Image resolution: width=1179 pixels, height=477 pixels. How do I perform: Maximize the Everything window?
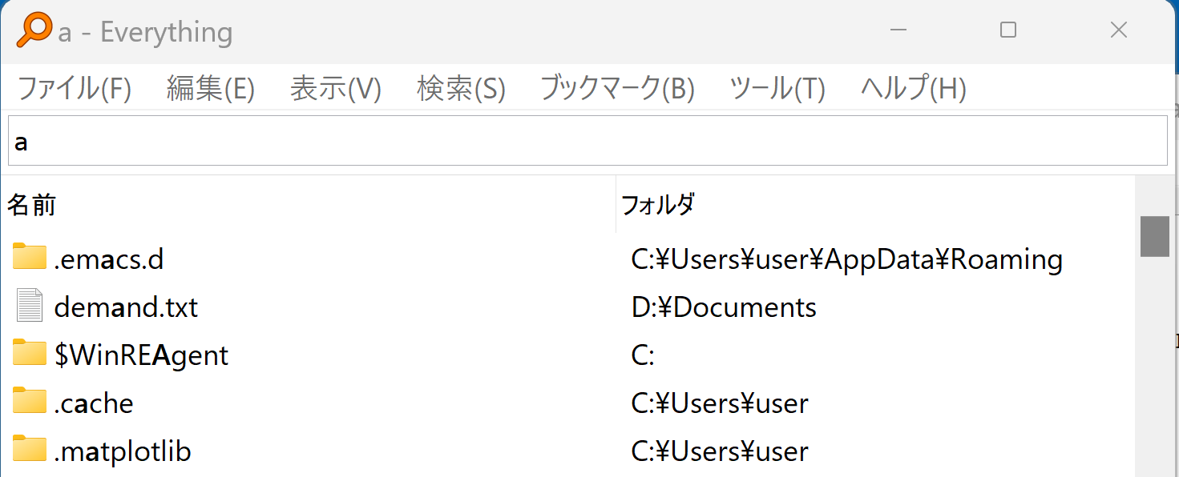click(1008, 30)
